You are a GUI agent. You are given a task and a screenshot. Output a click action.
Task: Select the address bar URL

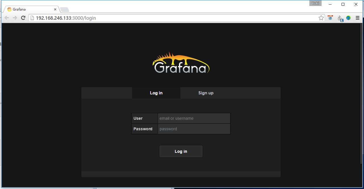[x=66, y=18]
